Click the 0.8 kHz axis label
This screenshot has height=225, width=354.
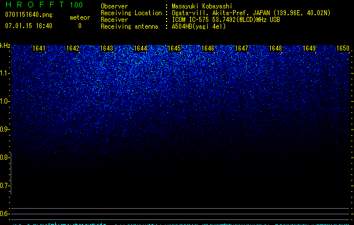(x=5, y=157)
